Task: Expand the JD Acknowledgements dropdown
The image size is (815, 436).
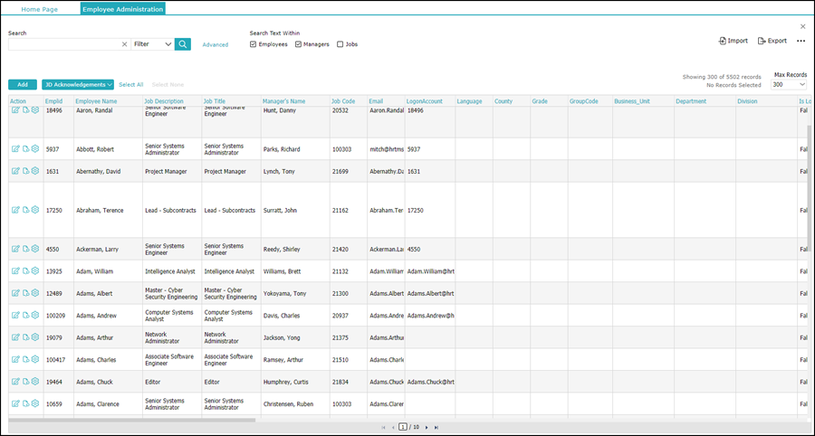Action: click(78, 84)
